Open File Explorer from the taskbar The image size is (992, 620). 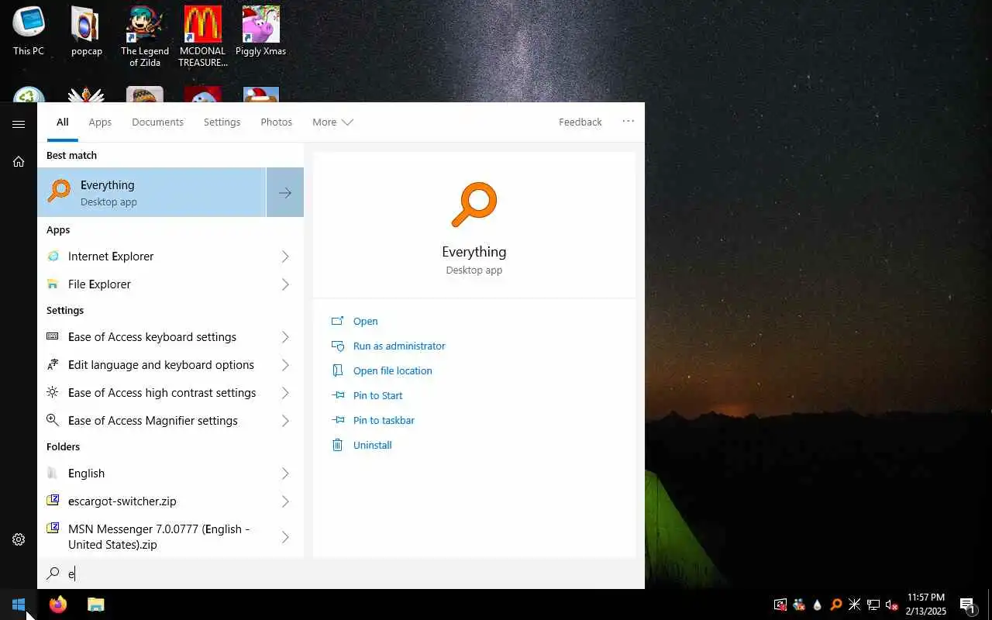click(95, 604)
